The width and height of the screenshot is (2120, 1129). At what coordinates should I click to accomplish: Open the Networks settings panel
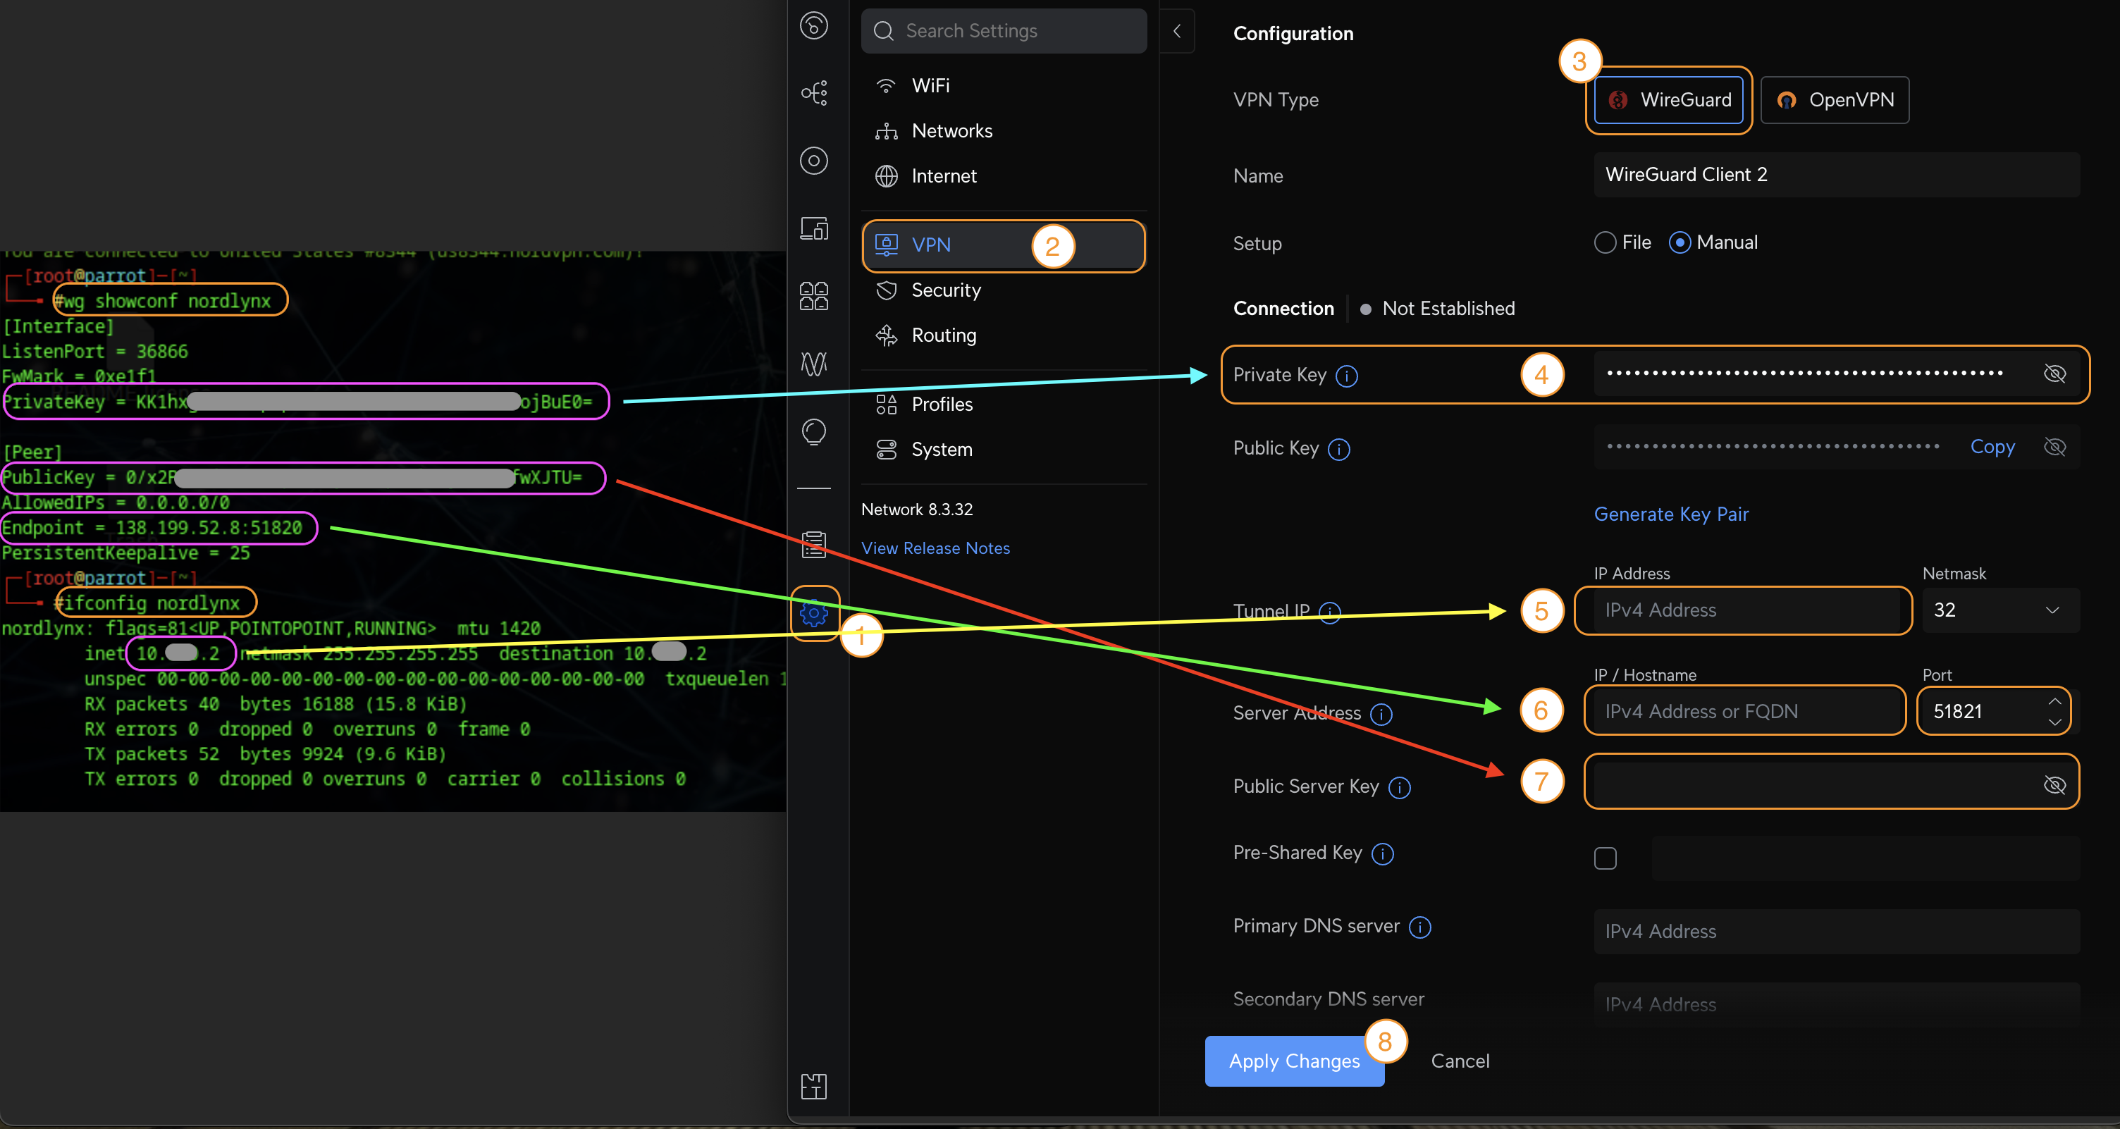(x=952, y=130)
